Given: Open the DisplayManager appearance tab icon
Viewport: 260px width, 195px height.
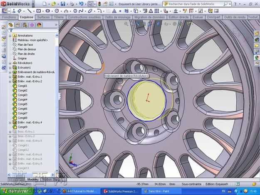Looking at the screenshot, I should [x=39, y=25].
